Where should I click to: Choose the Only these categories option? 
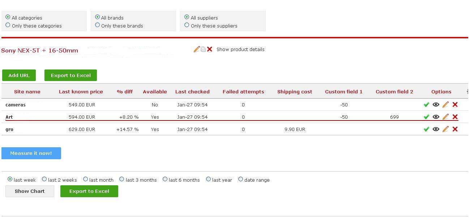point(8,25)
